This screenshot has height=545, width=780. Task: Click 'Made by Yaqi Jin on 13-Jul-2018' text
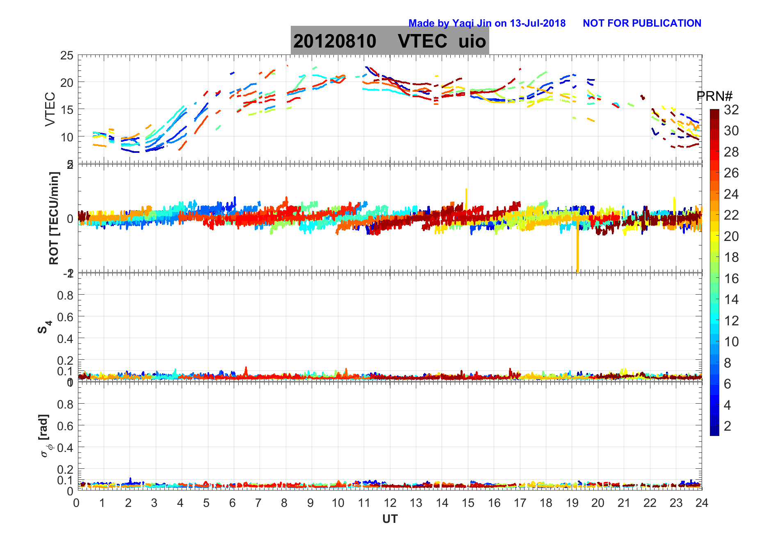487,23
